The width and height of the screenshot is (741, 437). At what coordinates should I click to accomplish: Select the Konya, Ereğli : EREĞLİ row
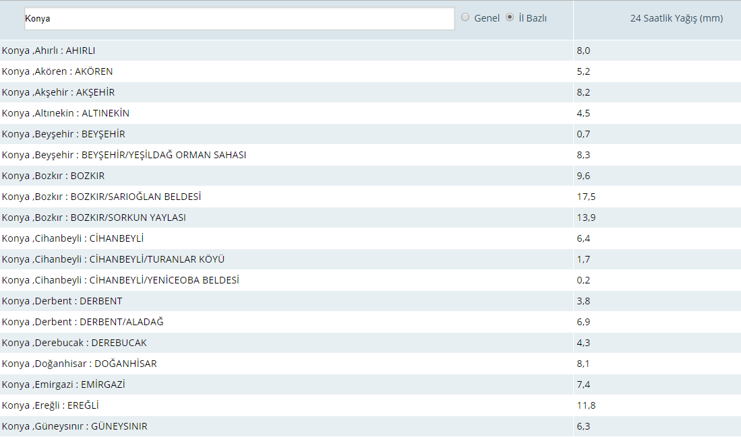coord(371,405)
